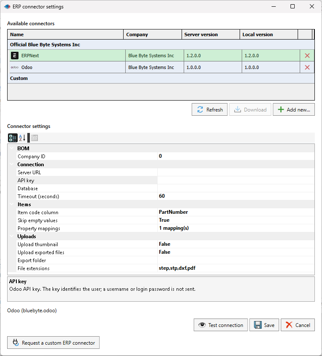322x356 pixels.
Task: Collapse the BOM category
Action: (x=12, y=148)
